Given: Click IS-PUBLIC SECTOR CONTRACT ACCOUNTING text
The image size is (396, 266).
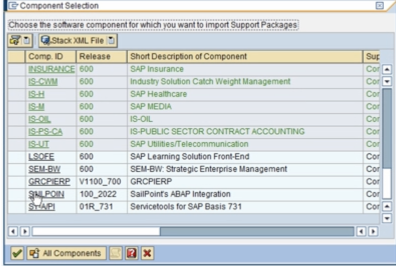Looking at the screenshot, I should [217, 131].
